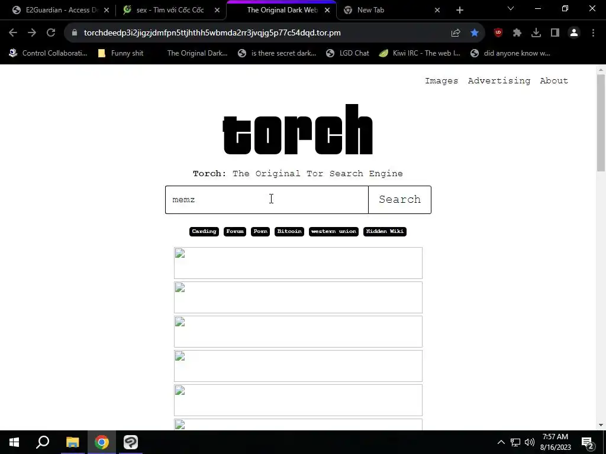Open File Explorer from taskbar
This screenshot has height=454, width=606.
pyautogui.click(x=72, y=442)
